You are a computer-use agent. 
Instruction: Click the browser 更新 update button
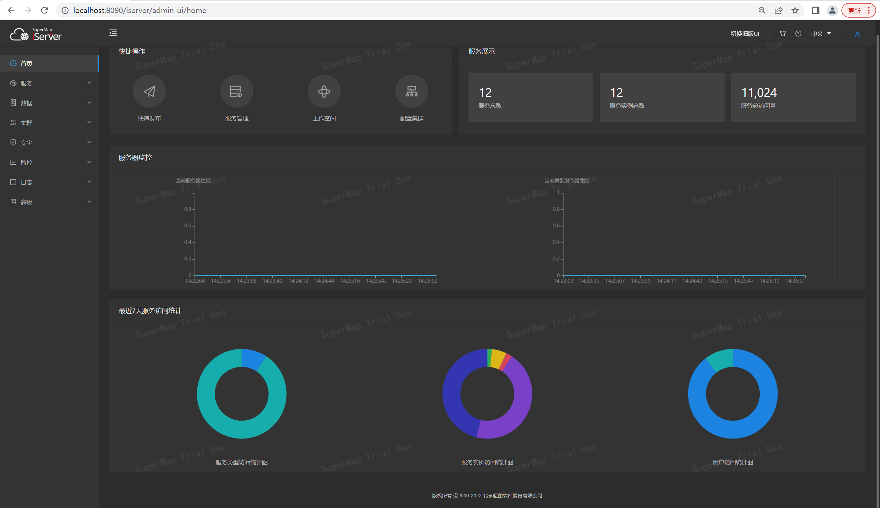[x=854, y=10]
